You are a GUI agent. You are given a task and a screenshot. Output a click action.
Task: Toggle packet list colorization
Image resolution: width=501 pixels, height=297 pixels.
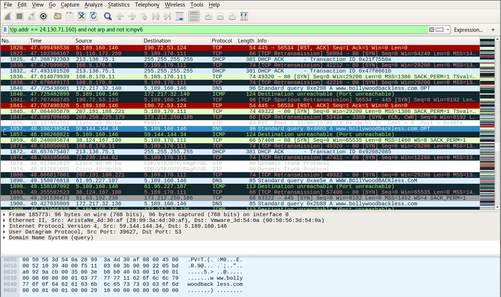[x=194, y=16]
